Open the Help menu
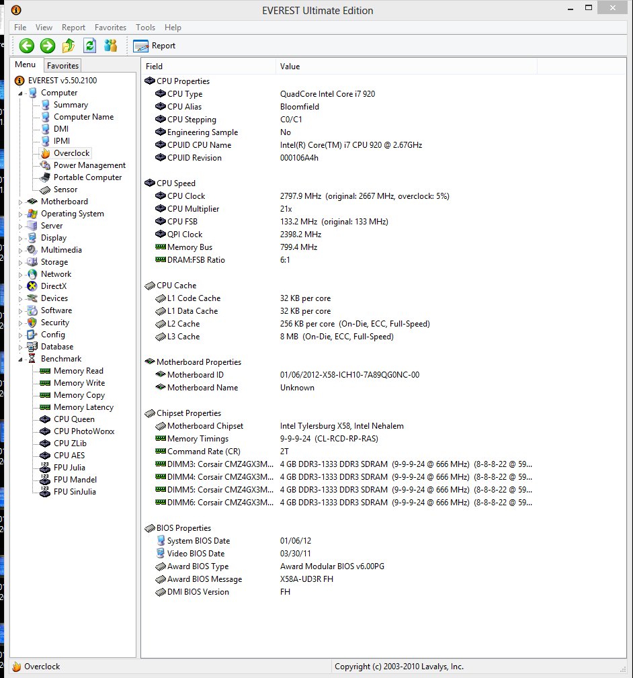 [x=173, y=28]
